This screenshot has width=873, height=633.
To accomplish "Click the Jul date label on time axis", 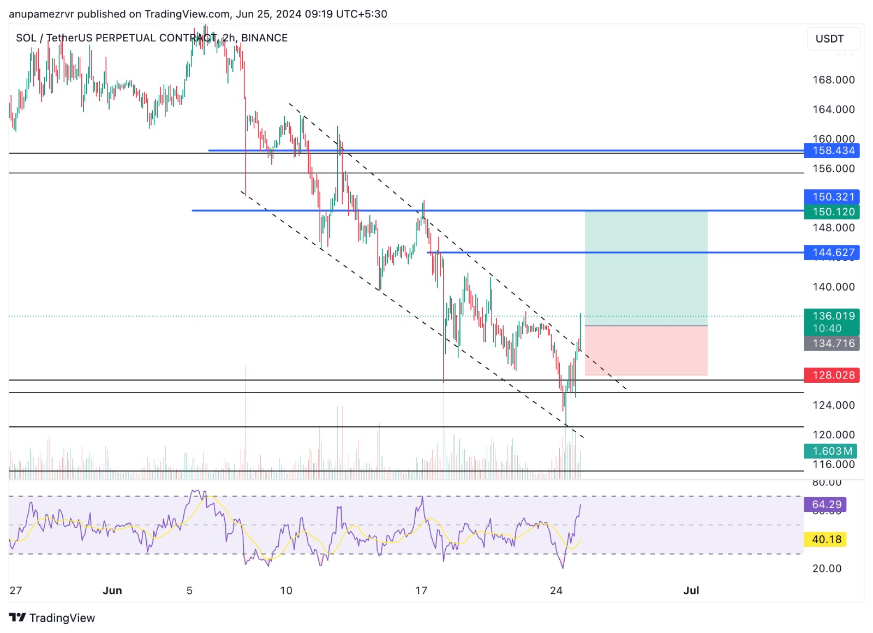I will [x=691, y=590].
